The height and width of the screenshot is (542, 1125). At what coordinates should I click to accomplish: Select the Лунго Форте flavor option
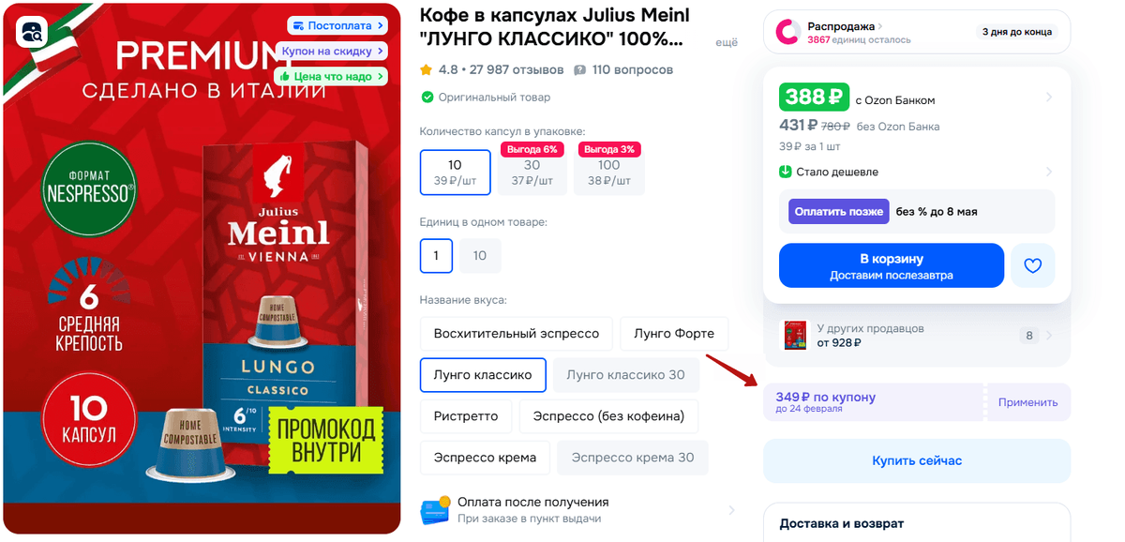674,334
